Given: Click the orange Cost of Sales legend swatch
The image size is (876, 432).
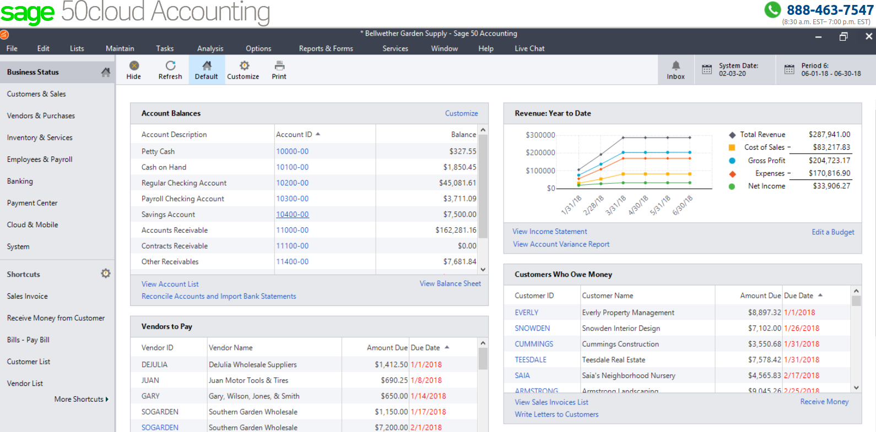Looking at the screenshot, I should (x=732, y=147).
